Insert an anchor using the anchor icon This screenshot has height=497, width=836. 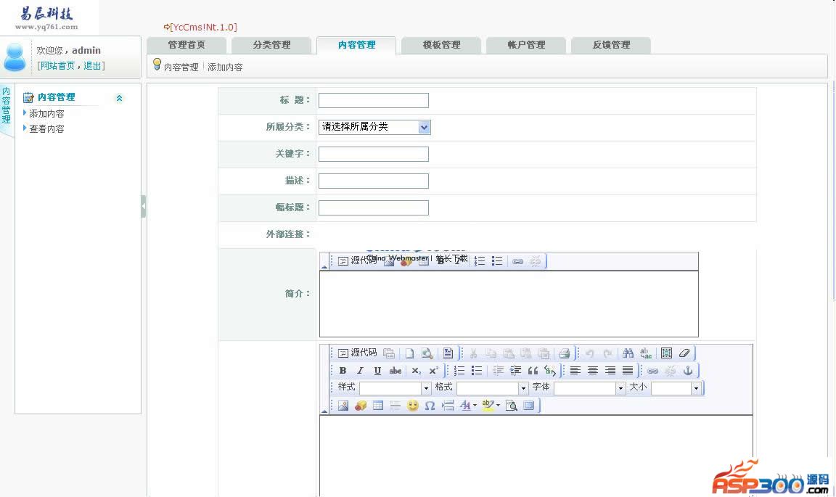coord(688,371)
